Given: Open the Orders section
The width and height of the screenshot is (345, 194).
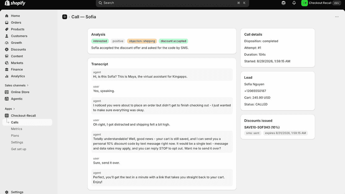Looking at the screenshot, I should [x=16, y=22].
